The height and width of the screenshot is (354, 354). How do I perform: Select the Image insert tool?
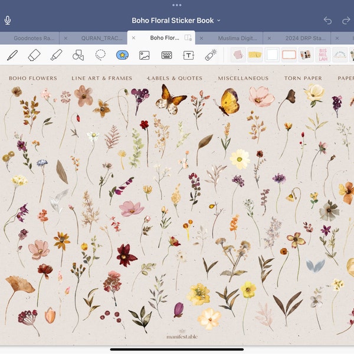145,55
